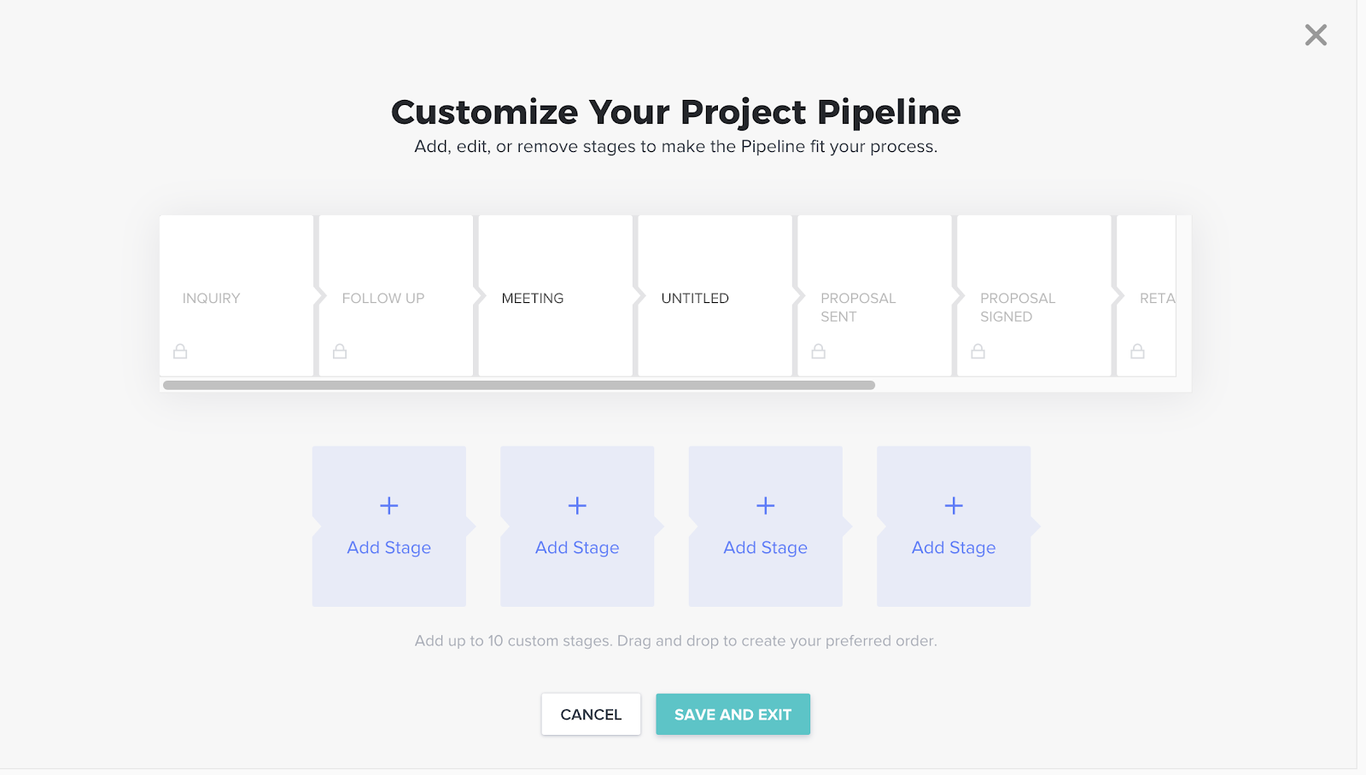1366x775 pixels.
Task: Click the plus icon on third Add Stage tile
Action: pos(766,505)
